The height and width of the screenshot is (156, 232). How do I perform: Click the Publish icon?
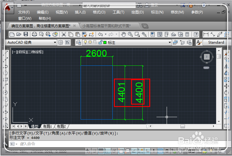tap(48, 35)
